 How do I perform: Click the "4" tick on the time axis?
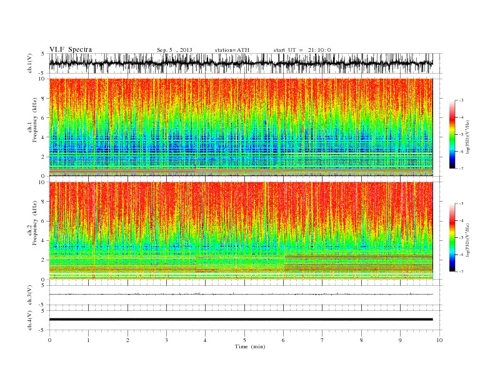coord(206,340)
